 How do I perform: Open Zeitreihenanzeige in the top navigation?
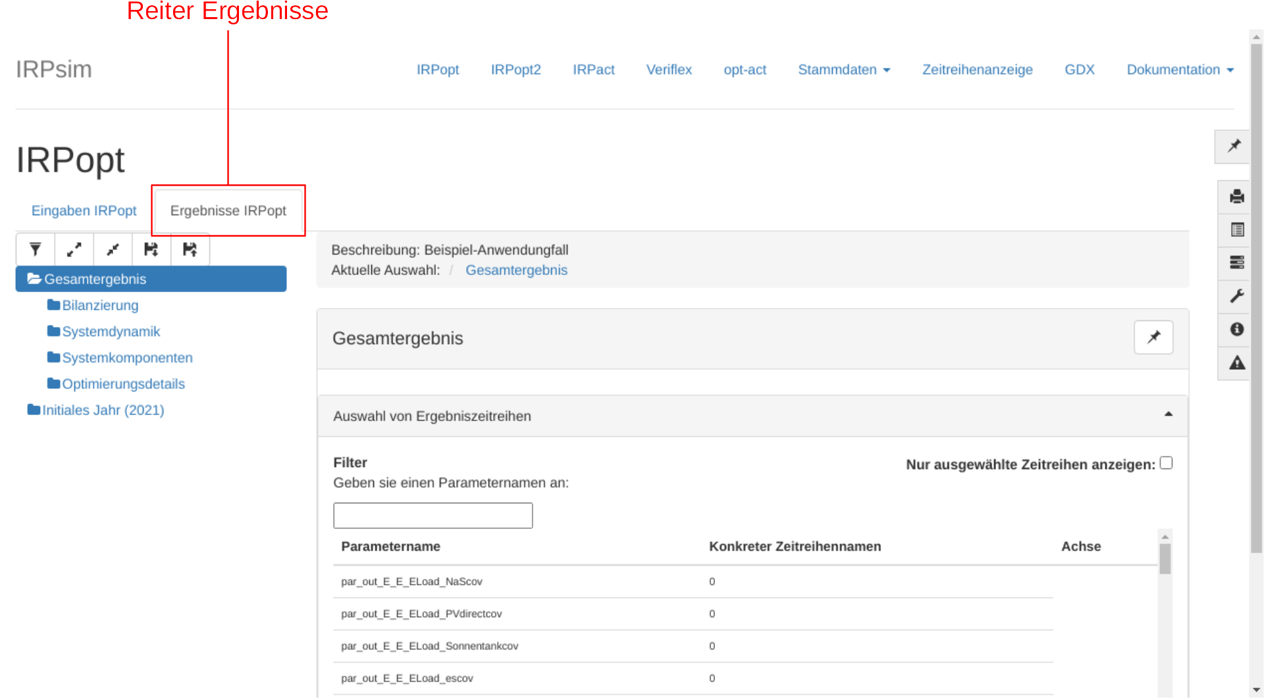[x=978, y=70]
